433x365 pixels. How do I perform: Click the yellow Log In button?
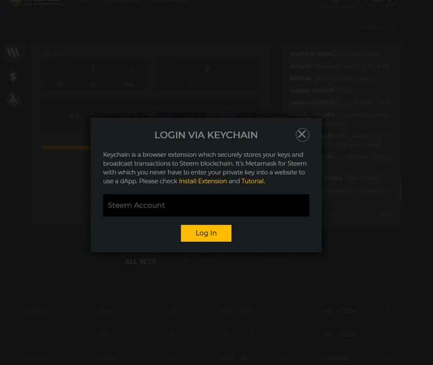(206, 233)
